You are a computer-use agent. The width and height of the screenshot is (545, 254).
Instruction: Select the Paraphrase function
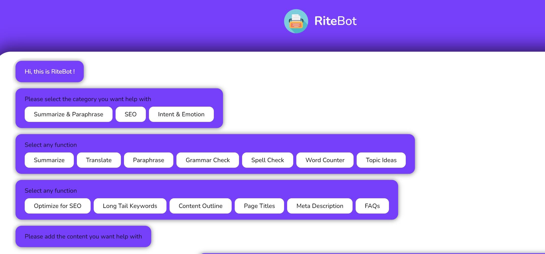pos(148,160)
